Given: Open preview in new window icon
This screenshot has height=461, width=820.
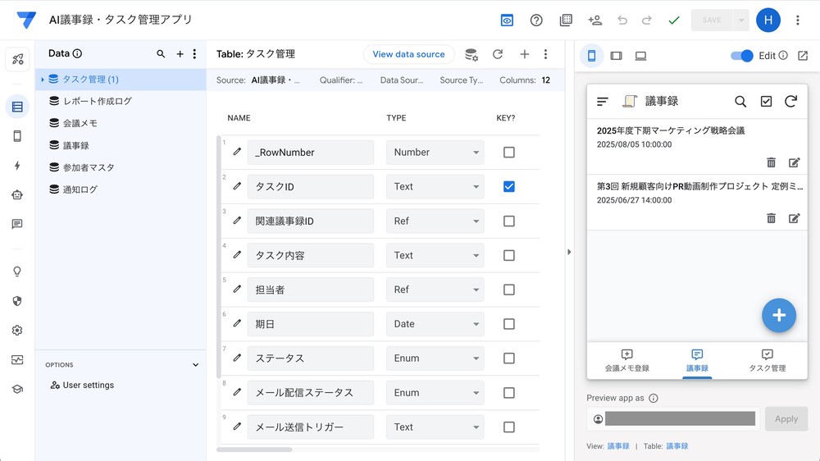Looking at the screenshot, I should coord(803,56).
